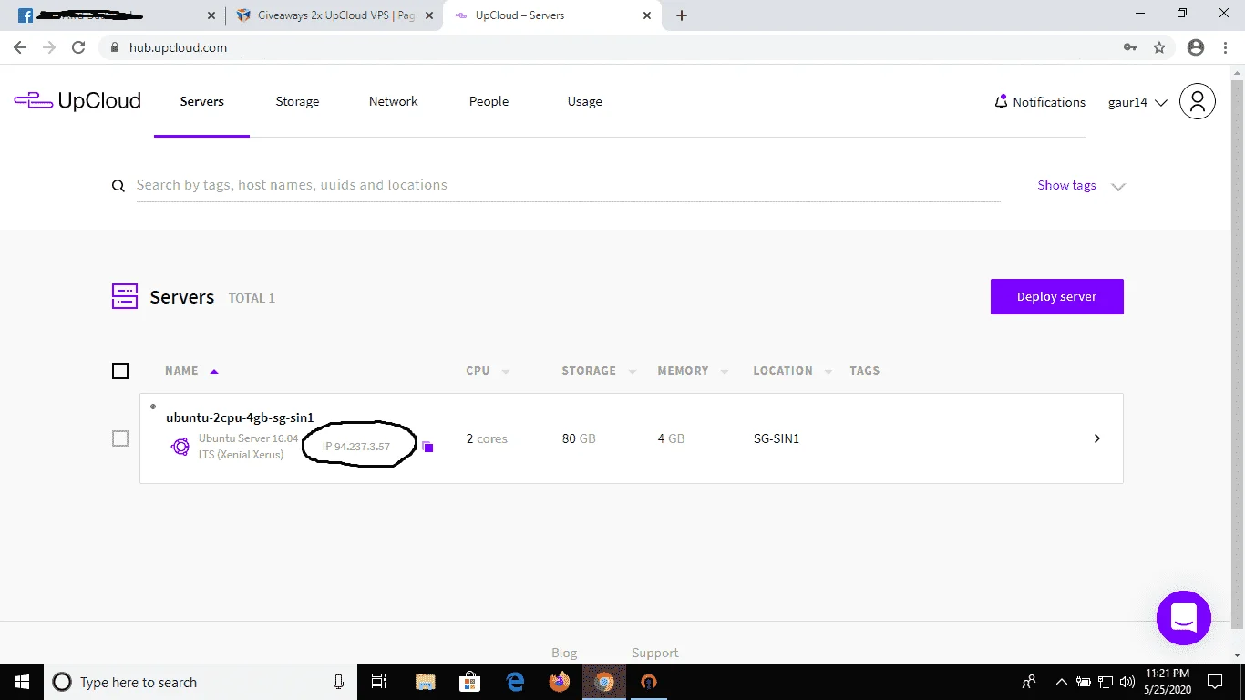The width and height of the screenshot is (1245, 700).
Task: Go back in browser history
Action: [x=20, y=47]
